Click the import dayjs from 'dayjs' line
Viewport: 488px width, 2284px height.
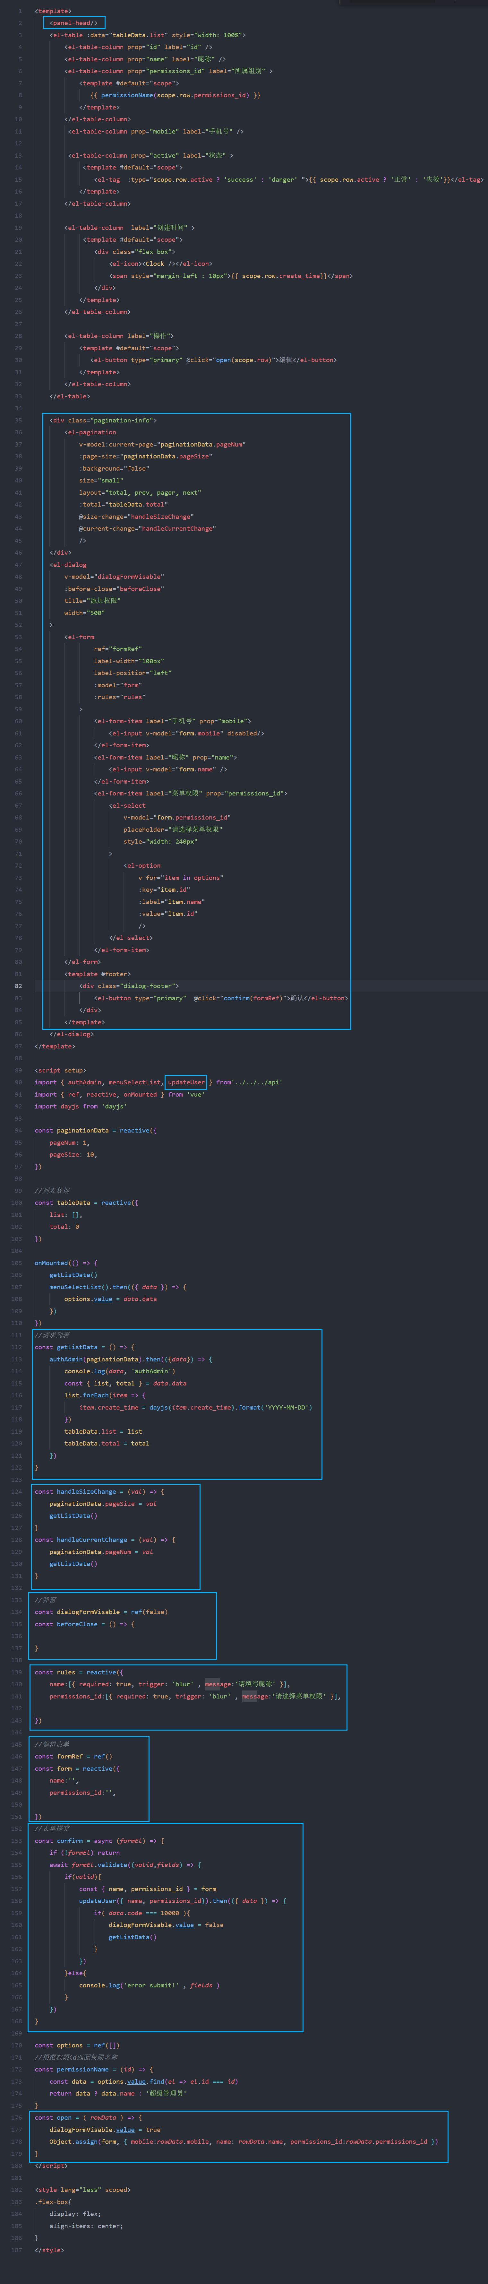[81, 1107]
